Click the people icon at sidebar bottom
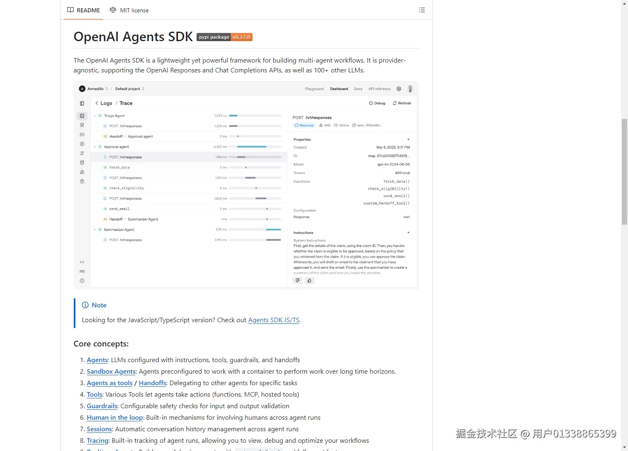The height and width of the screenshot is (451, 628). tap(82, 272)
